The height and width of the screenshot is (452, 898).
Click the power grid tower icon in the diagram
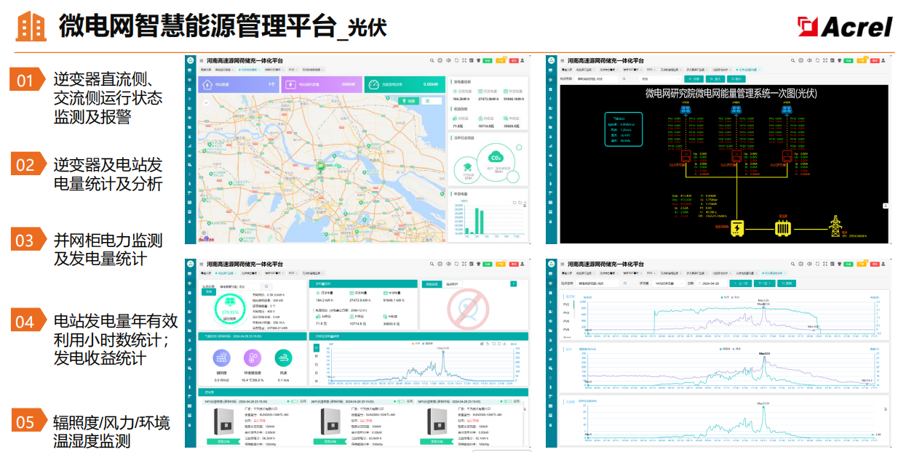[x=834, y=227]
